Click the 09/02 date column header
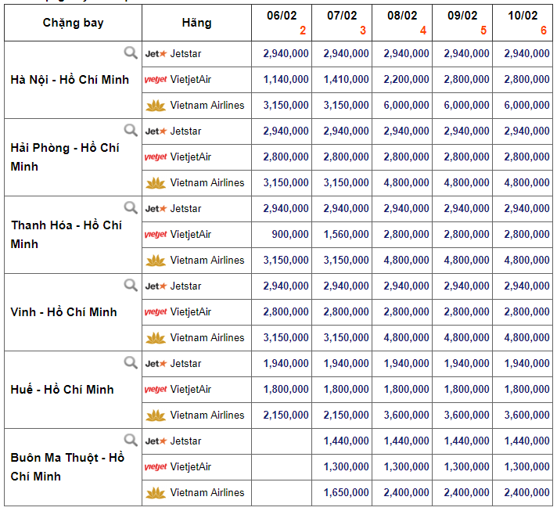The image size is (557, 511). (x=462, y=23)
